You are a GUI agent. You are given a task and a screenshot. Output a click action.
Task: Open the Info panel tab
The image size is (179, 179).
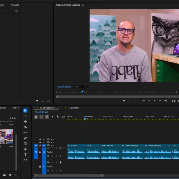coord(14,108)
